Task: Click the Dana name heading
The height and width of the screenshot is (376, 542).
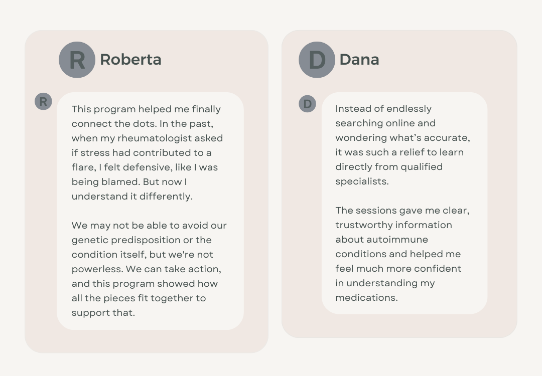Action: (359, 59)
